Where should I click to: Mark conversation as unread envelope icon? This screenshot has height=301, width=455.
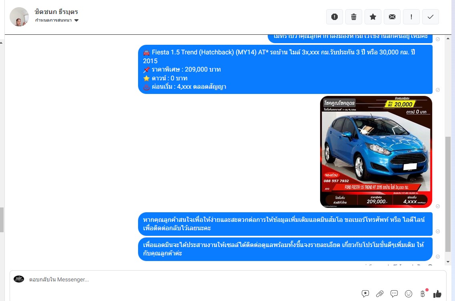(392, 17)
